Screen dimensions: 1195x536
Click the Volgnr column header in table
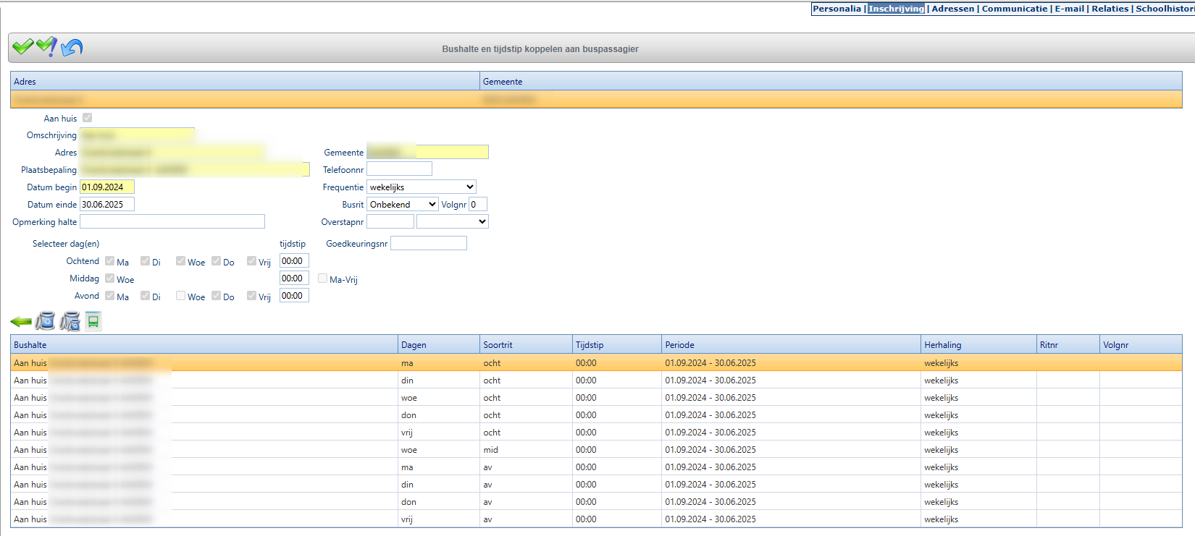[x=1141, y=344]
